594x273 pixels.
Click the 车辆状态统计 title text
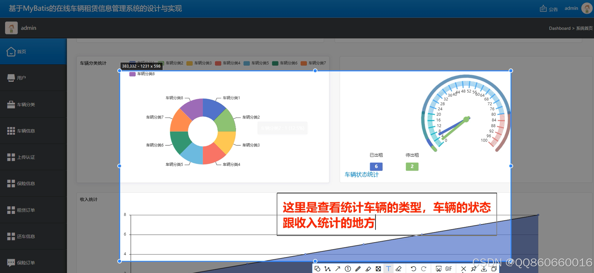click(362, 175)
